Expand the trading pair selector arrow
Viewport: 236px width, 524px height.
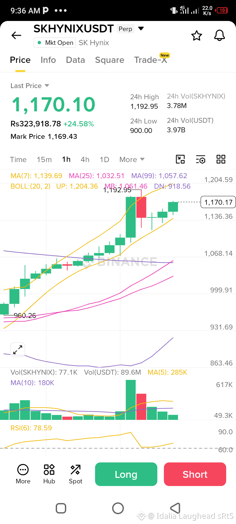point(141,29)
